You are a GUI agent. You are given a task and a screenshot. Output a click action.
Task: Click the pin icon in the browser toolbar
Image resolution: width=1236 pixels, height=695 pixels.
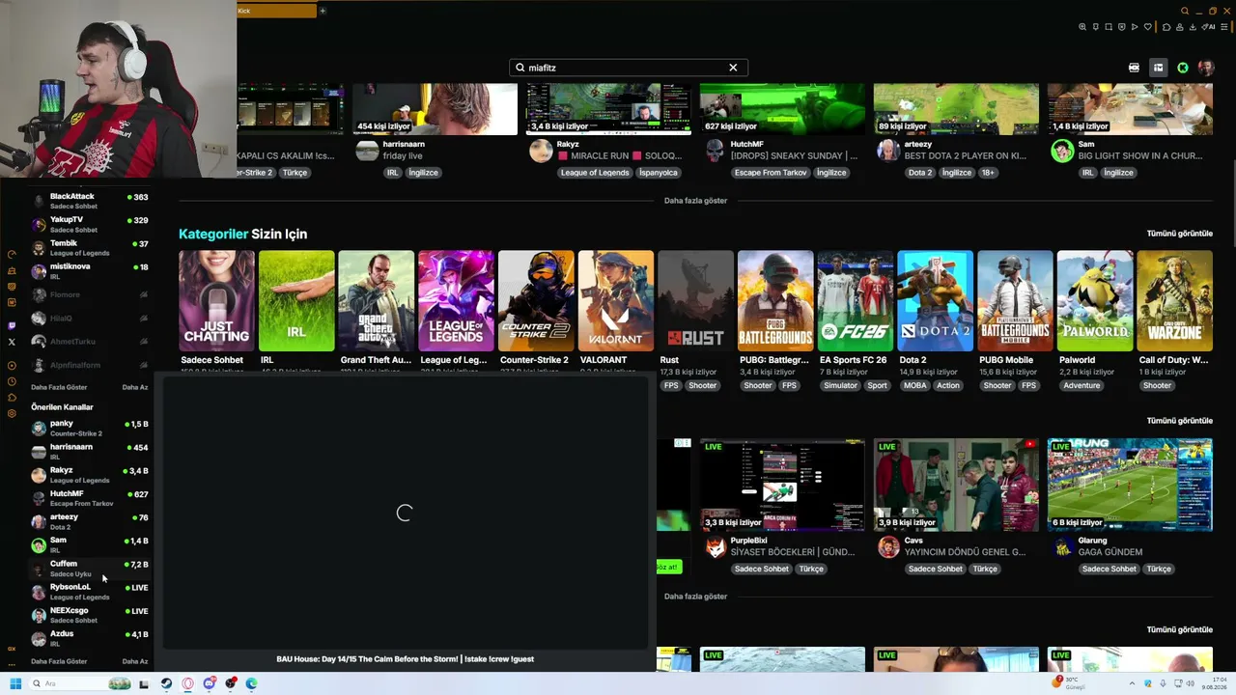pos(1096,27)
